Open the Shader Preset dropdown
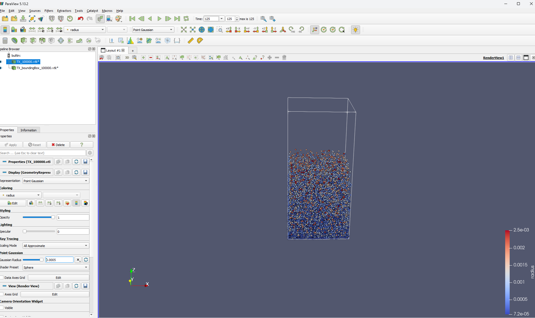535x318 pixels. (x=56, y=267)
